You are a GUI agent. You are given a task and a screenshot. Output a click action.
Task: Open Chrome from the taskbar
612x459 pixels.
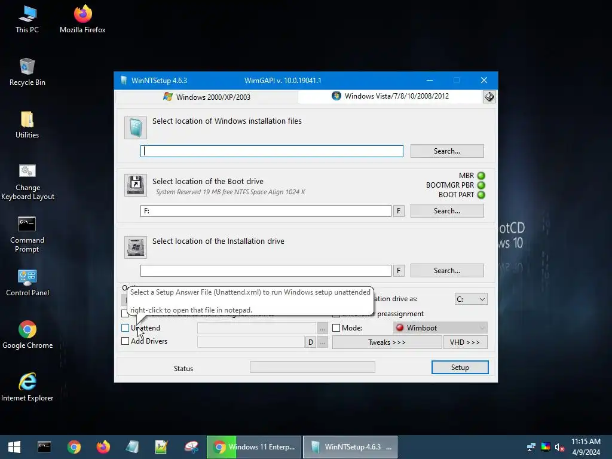coord(74,447)
